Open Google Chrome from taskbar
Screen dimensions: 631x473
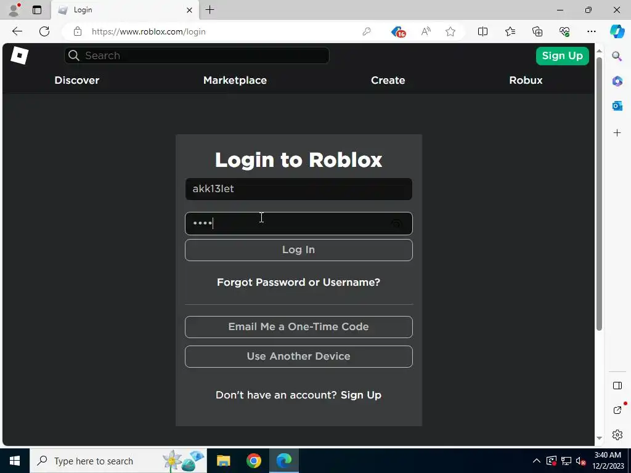point(253,461)
